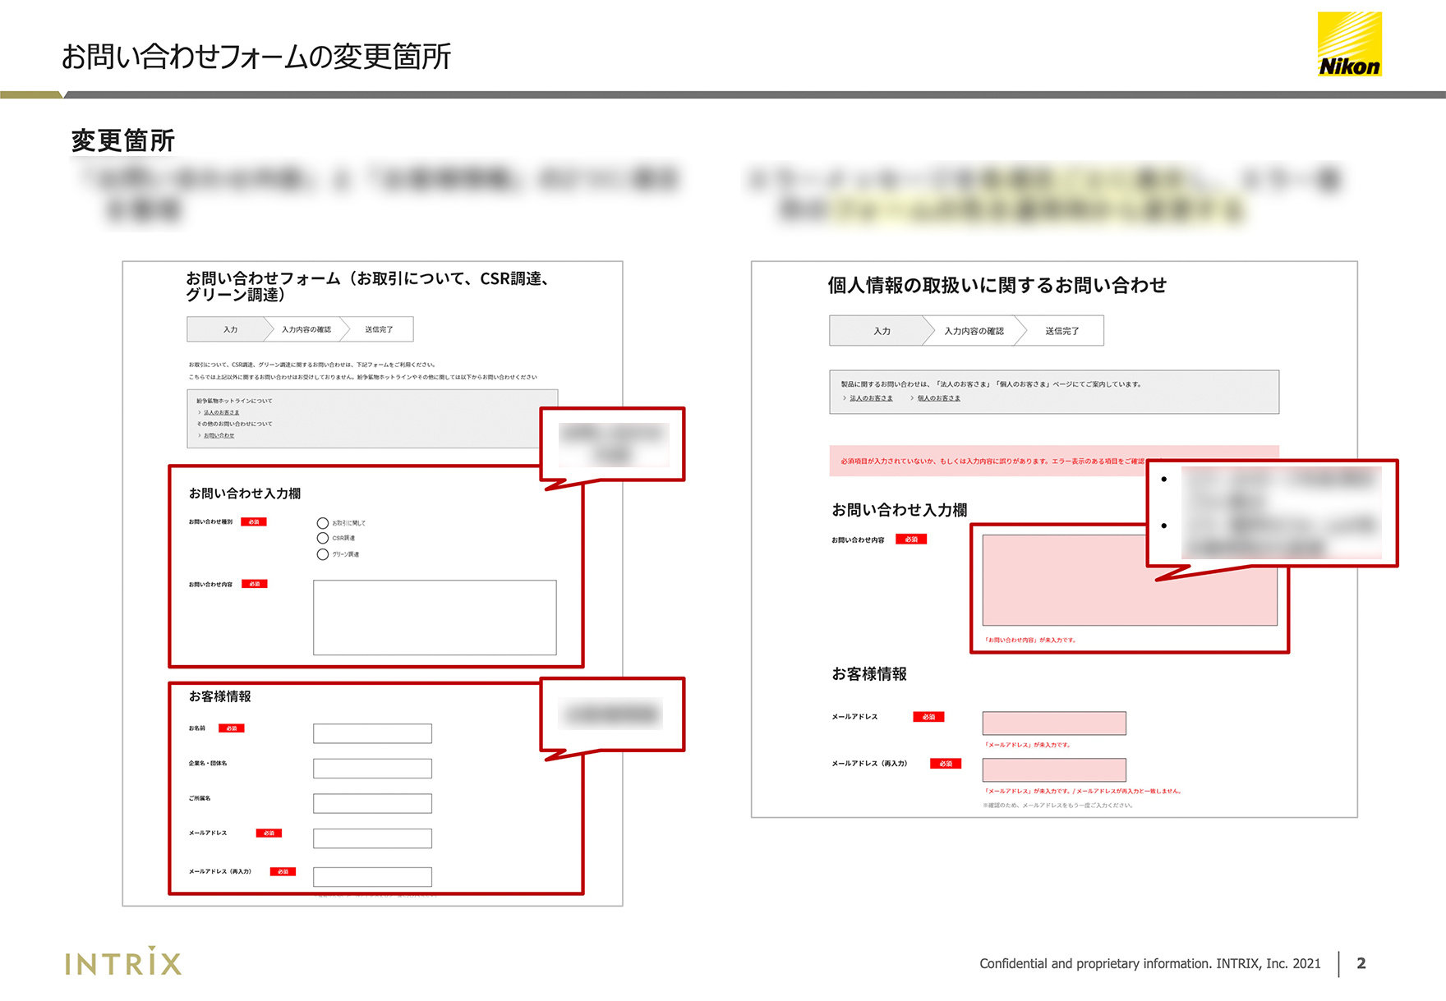Image resolution: width=1446 pixels, height=1001 pixels.
Task: Click 必須 badge beside お問い合わせ種別
Action: pyautogui.click(x=254, y=521)
